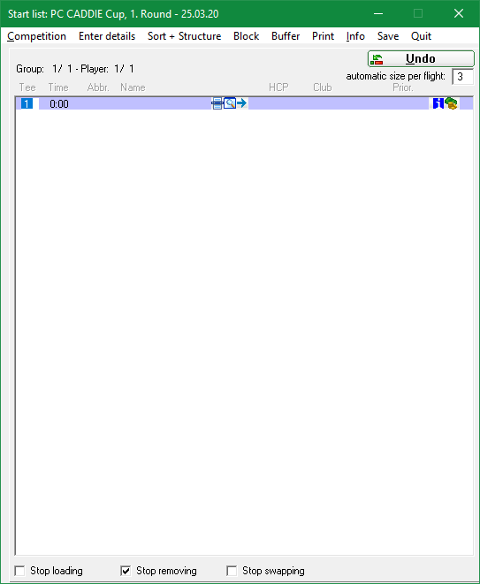480x584 pixels.
Task: Click the green-red icon on Undo button
Action: coord(377,59)
